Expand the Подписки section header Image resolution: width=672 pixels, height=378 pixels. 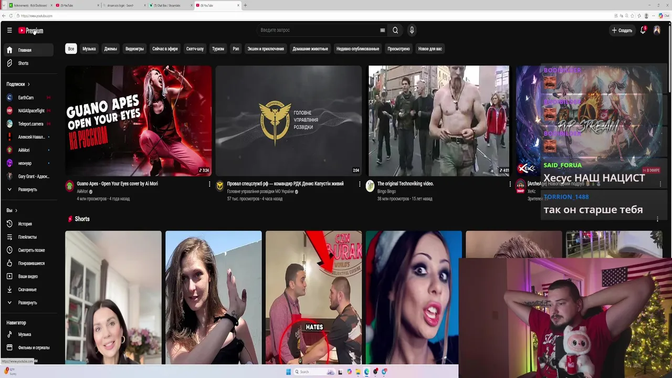(18, 84)
